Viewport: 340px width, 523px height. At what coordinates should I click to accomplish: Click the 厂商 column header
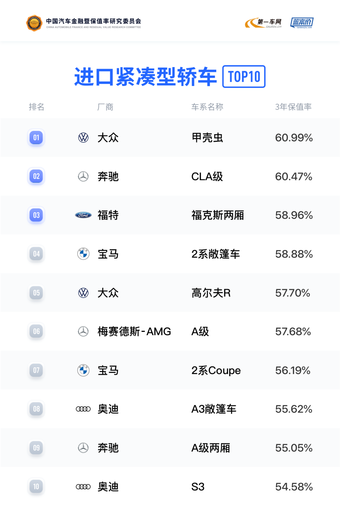point(105,107)
